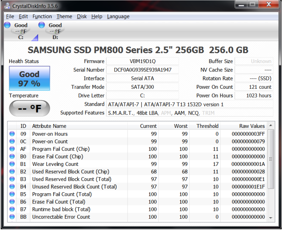Click the scrollbar down arrow in attribute list
The height and width of the screenshot is (231, 282).
[x=271, y=218]
